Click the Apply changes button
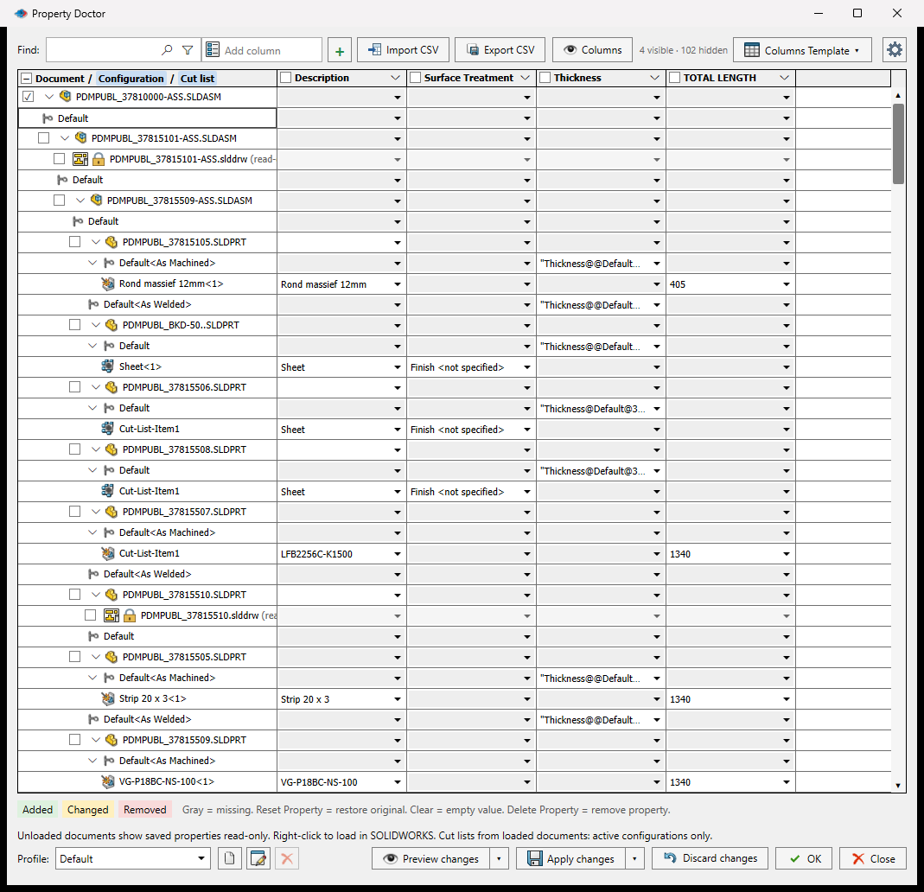The height and width of the screenshot is (892, 924). [x=571, y=858]
